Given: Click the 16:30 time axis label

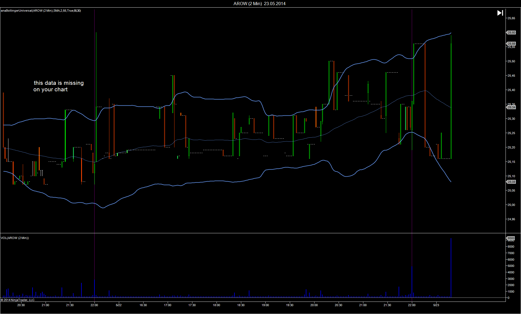Looking at the screenshot, I should [143, 305].
